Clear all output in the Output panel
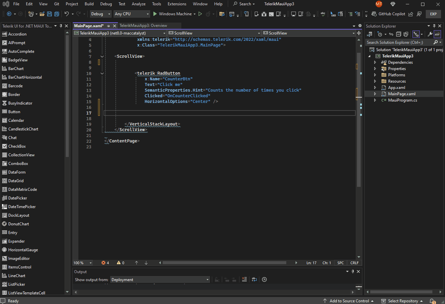This screenshot has width=445, height=304. (x=244, y=279)
